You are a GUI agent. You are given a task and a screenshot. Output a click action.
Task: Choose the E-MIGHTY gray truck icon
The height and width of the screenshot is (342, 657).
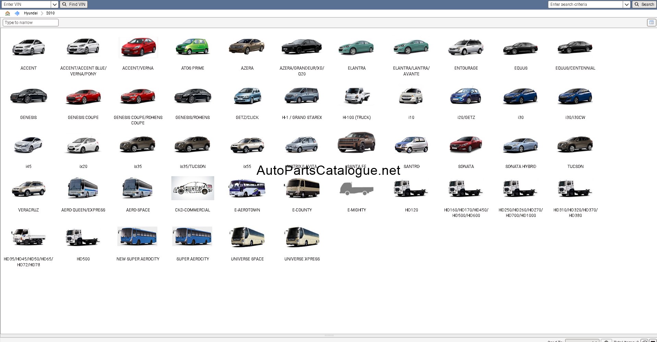pyautogui.click(x=356, y=189)
